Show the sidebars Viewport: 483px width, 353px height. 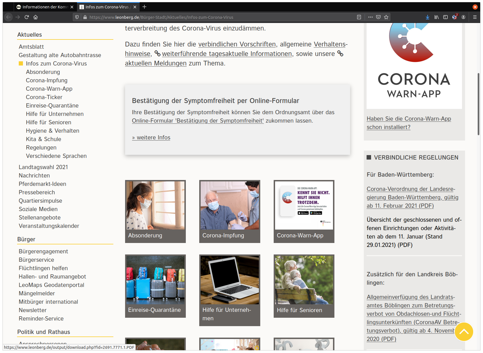(446, 17)
